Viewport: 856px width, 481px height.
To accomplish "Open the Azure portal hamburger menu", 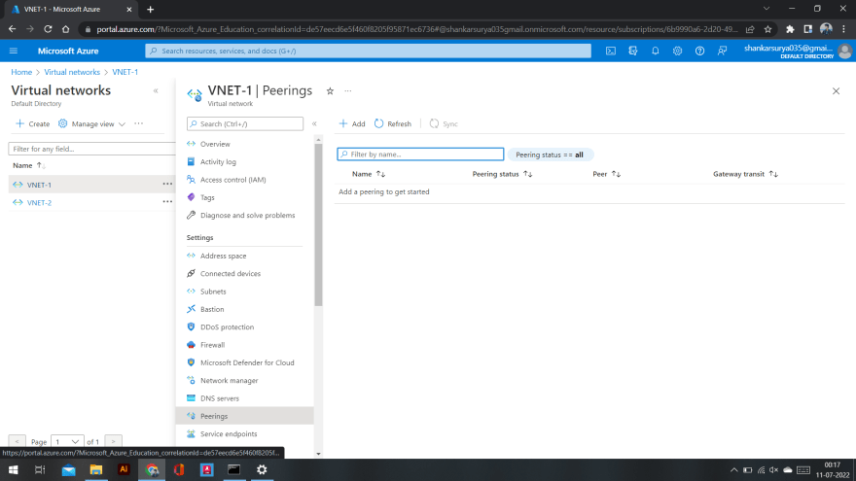I will pyautogui.click(x=14, y=51).
